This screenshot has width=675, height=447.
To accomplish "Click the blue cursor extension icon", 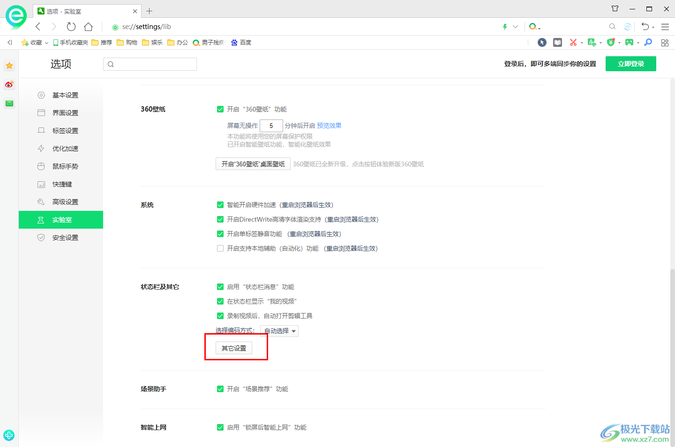I will coord(542,43).
